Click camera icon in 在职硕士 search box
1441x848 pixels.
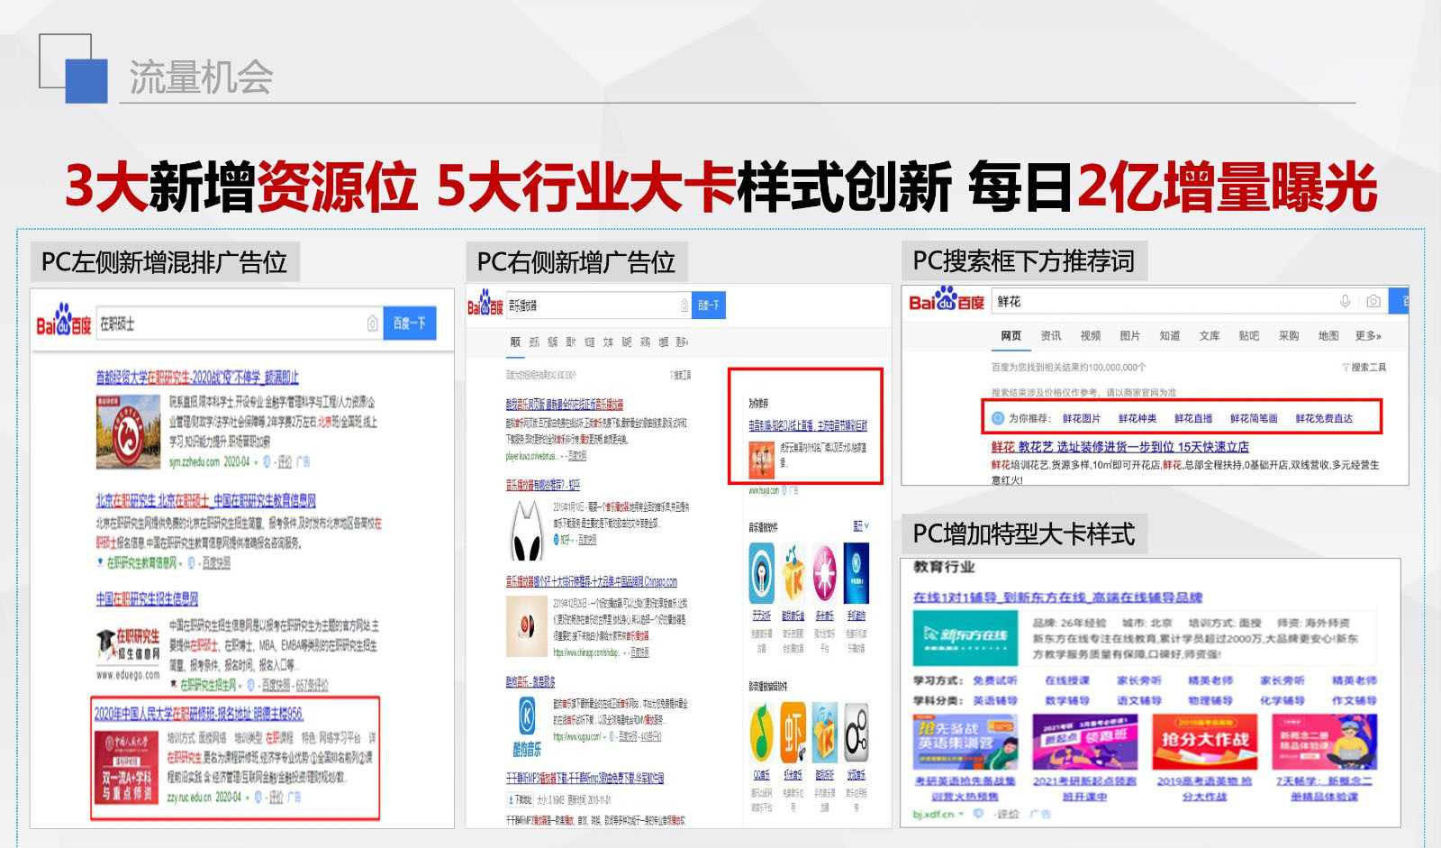coord(373,324)
